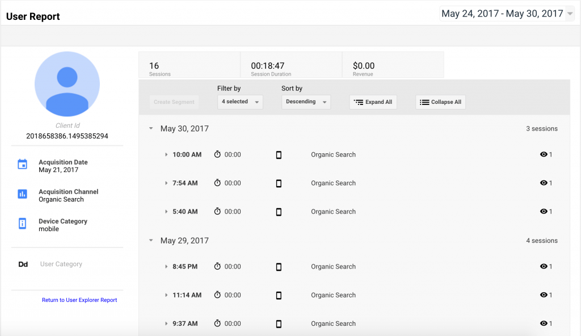Click the Device Category mobile icon
Image resolution: width=581 pixels, height=336 pixels.
click(x=23, y=222)
